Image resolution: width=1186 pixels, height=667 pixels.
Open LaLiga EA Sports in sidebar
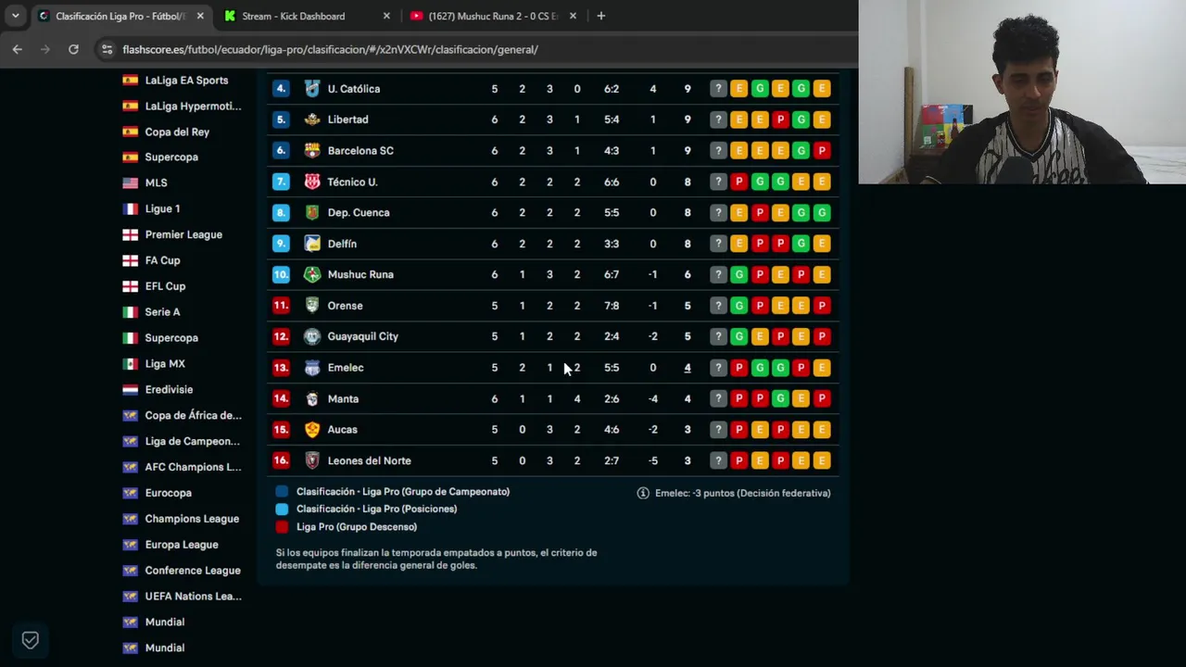(x=186, y=81)
